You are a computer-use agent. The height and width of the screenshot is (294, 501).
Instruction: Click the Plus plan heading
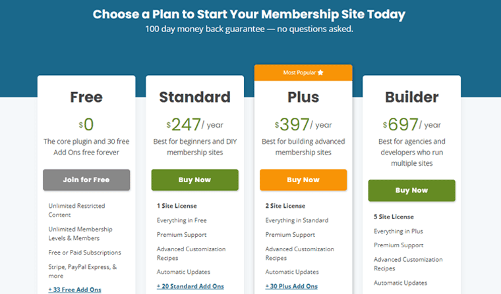[x=303, y=97]
